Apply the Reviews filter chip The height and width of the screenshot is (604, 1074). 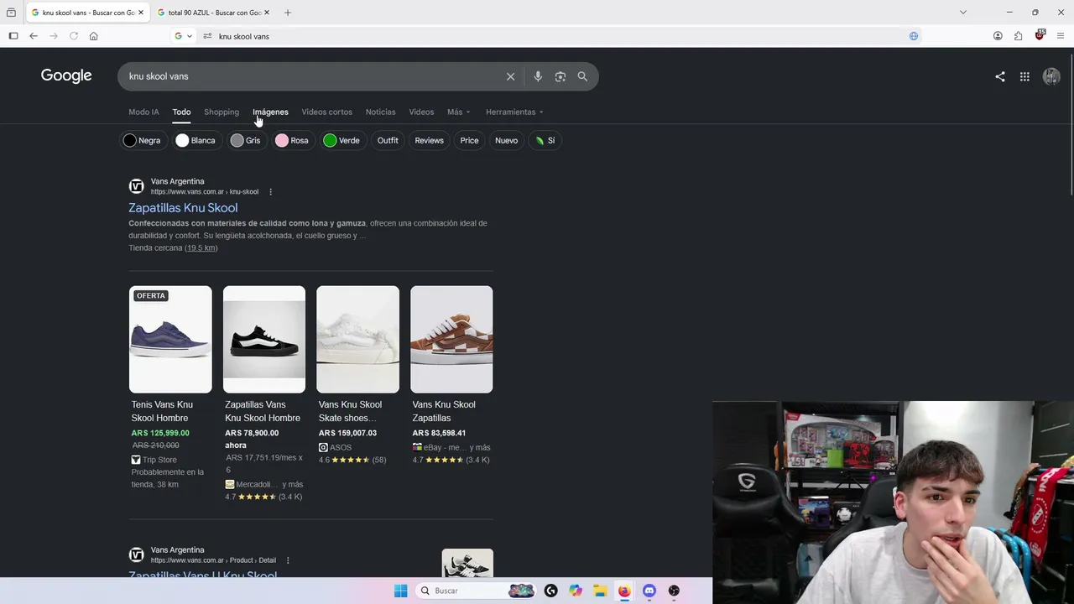click(x=429, y=140)
